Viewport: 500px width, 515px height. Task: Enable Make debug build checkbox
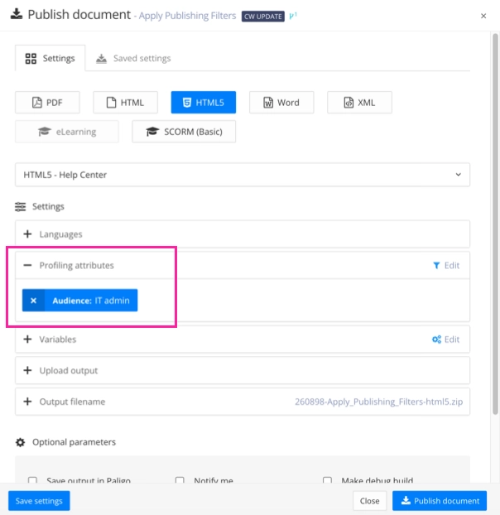tap(327, 480)
